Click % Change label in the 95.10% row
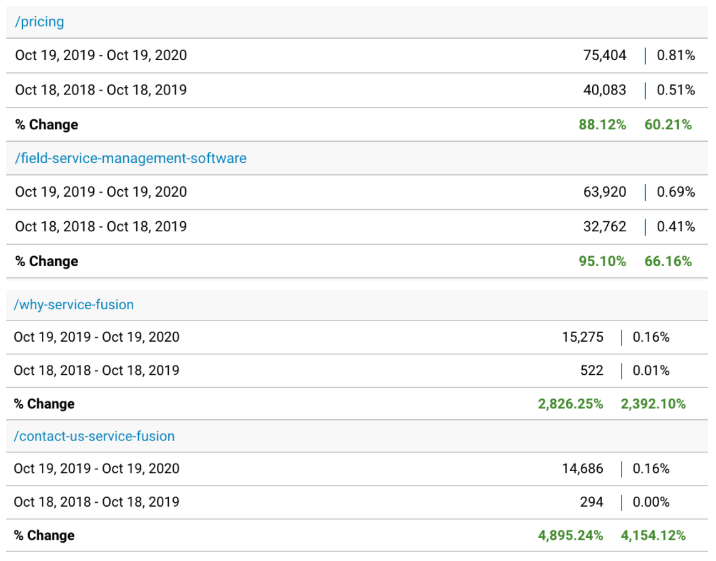 point(46,261)
